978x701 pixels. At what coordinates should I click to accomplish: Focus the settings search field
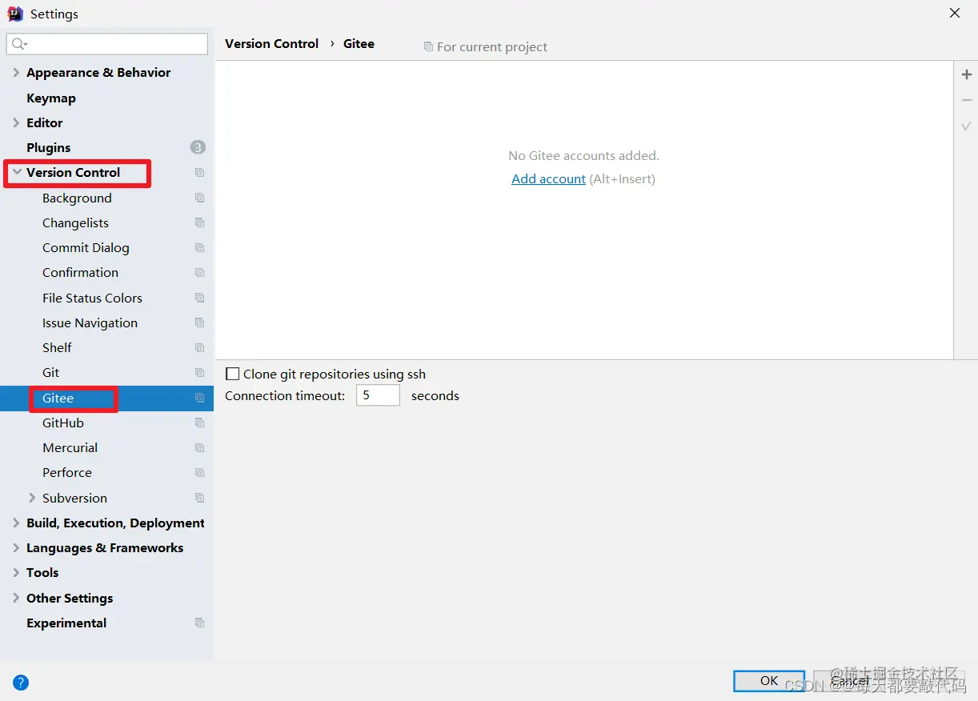click(107, 44)
